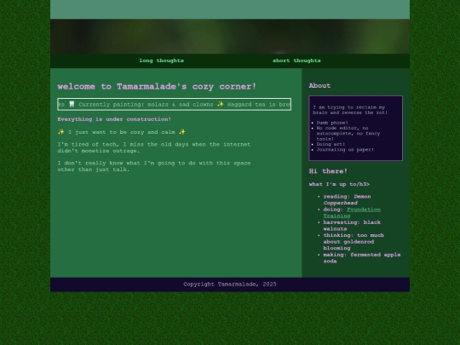
Task: Click the 'No code editor' list item
Action: 348,134
